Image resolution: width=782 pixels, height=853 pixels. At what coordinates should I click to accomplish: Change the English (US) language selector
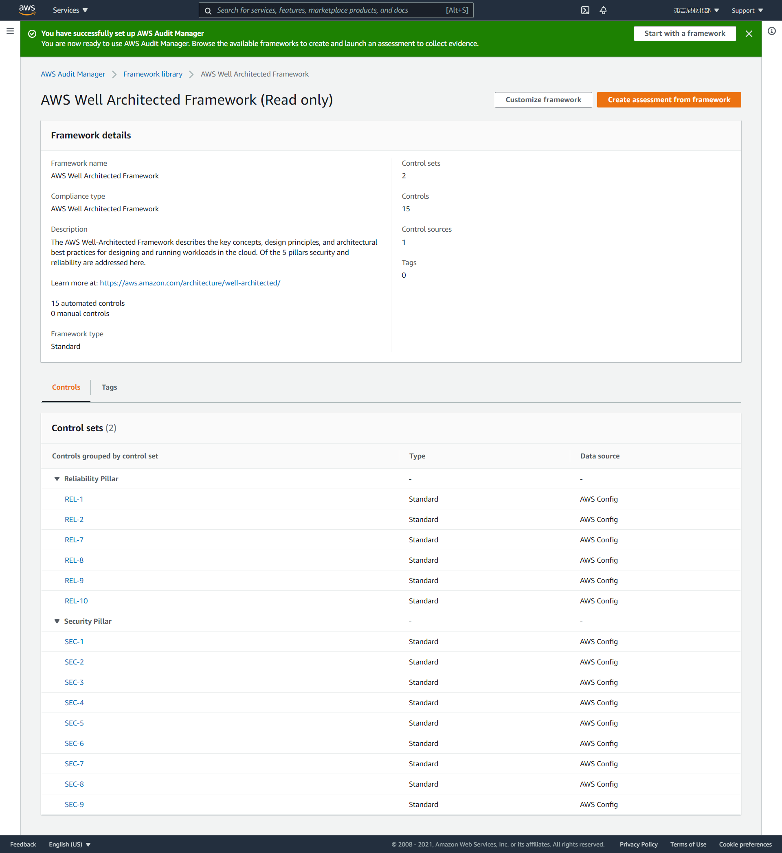[69, 844]
